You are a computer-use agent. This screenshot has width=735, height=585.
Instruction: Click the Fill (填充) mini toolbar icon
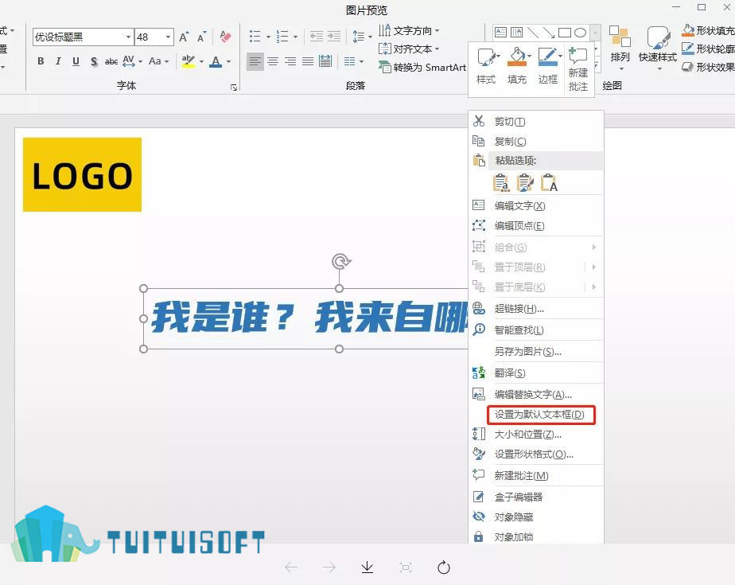517,66
